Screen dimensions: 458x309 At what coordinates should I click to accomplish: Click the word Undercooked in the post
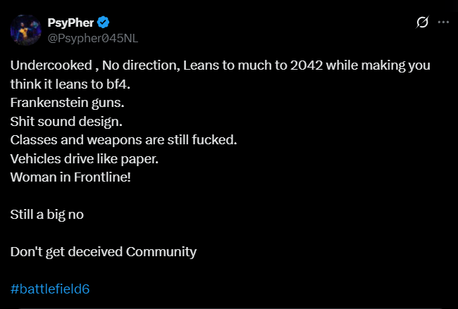click(x=51, y=65)
